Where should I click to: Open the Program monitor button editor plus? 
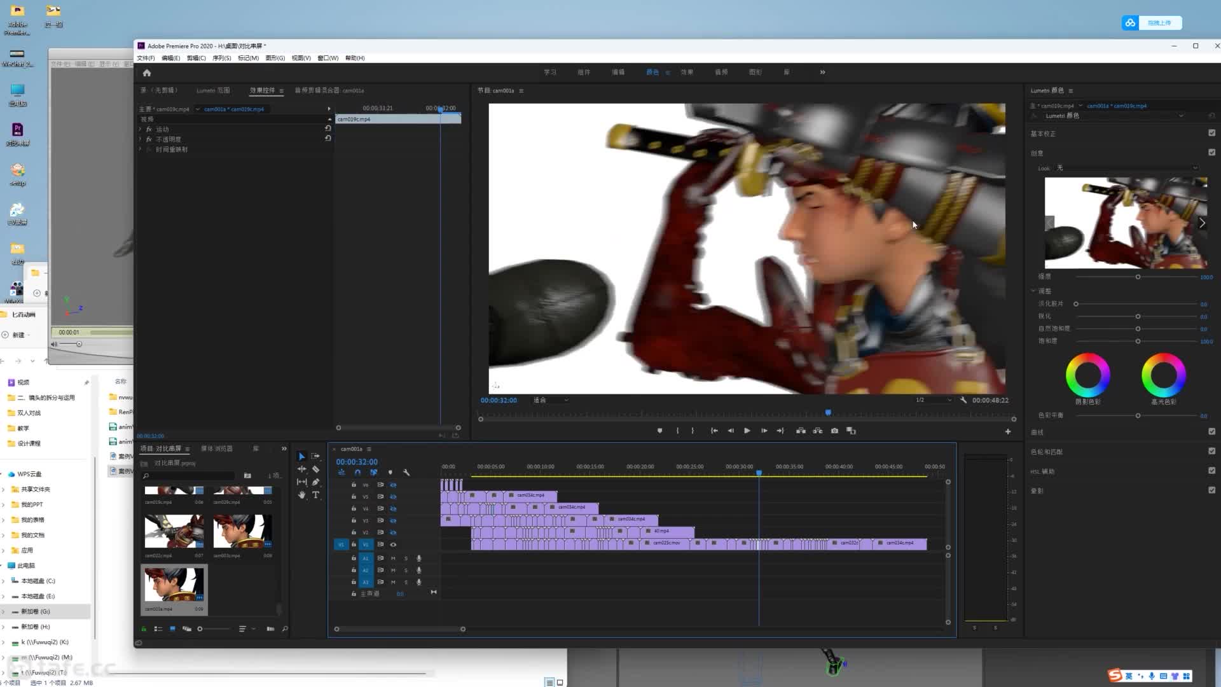[1008, 431]
